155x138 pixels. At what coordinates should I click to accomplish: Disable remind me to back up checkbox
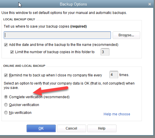tap(6, 75)
